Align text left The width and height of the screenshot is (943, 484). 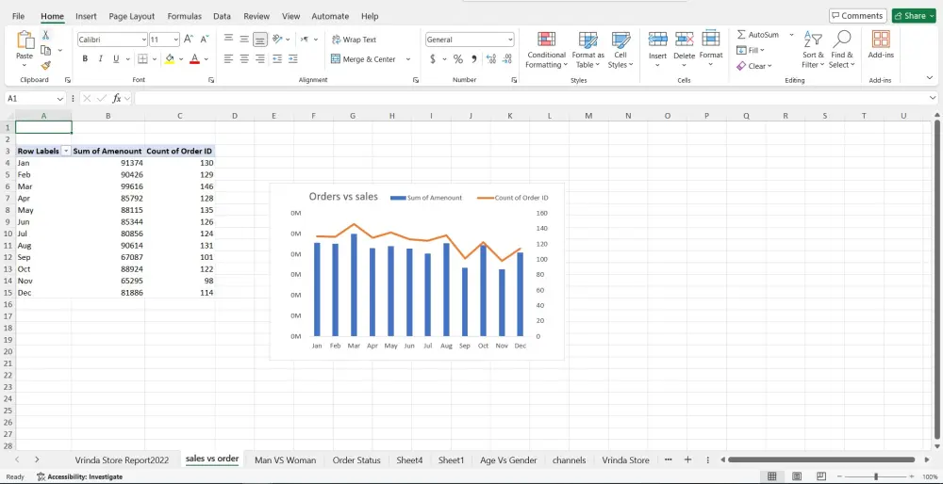click(228, 58)
